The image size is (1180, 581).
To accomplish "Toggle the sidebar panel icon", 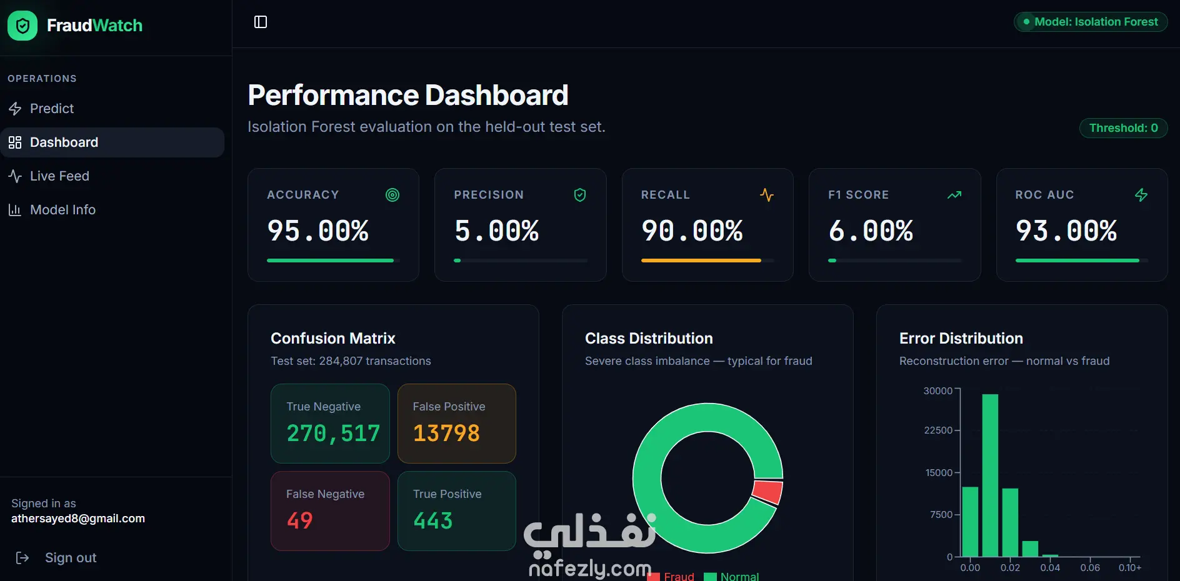I will point(261,22).
